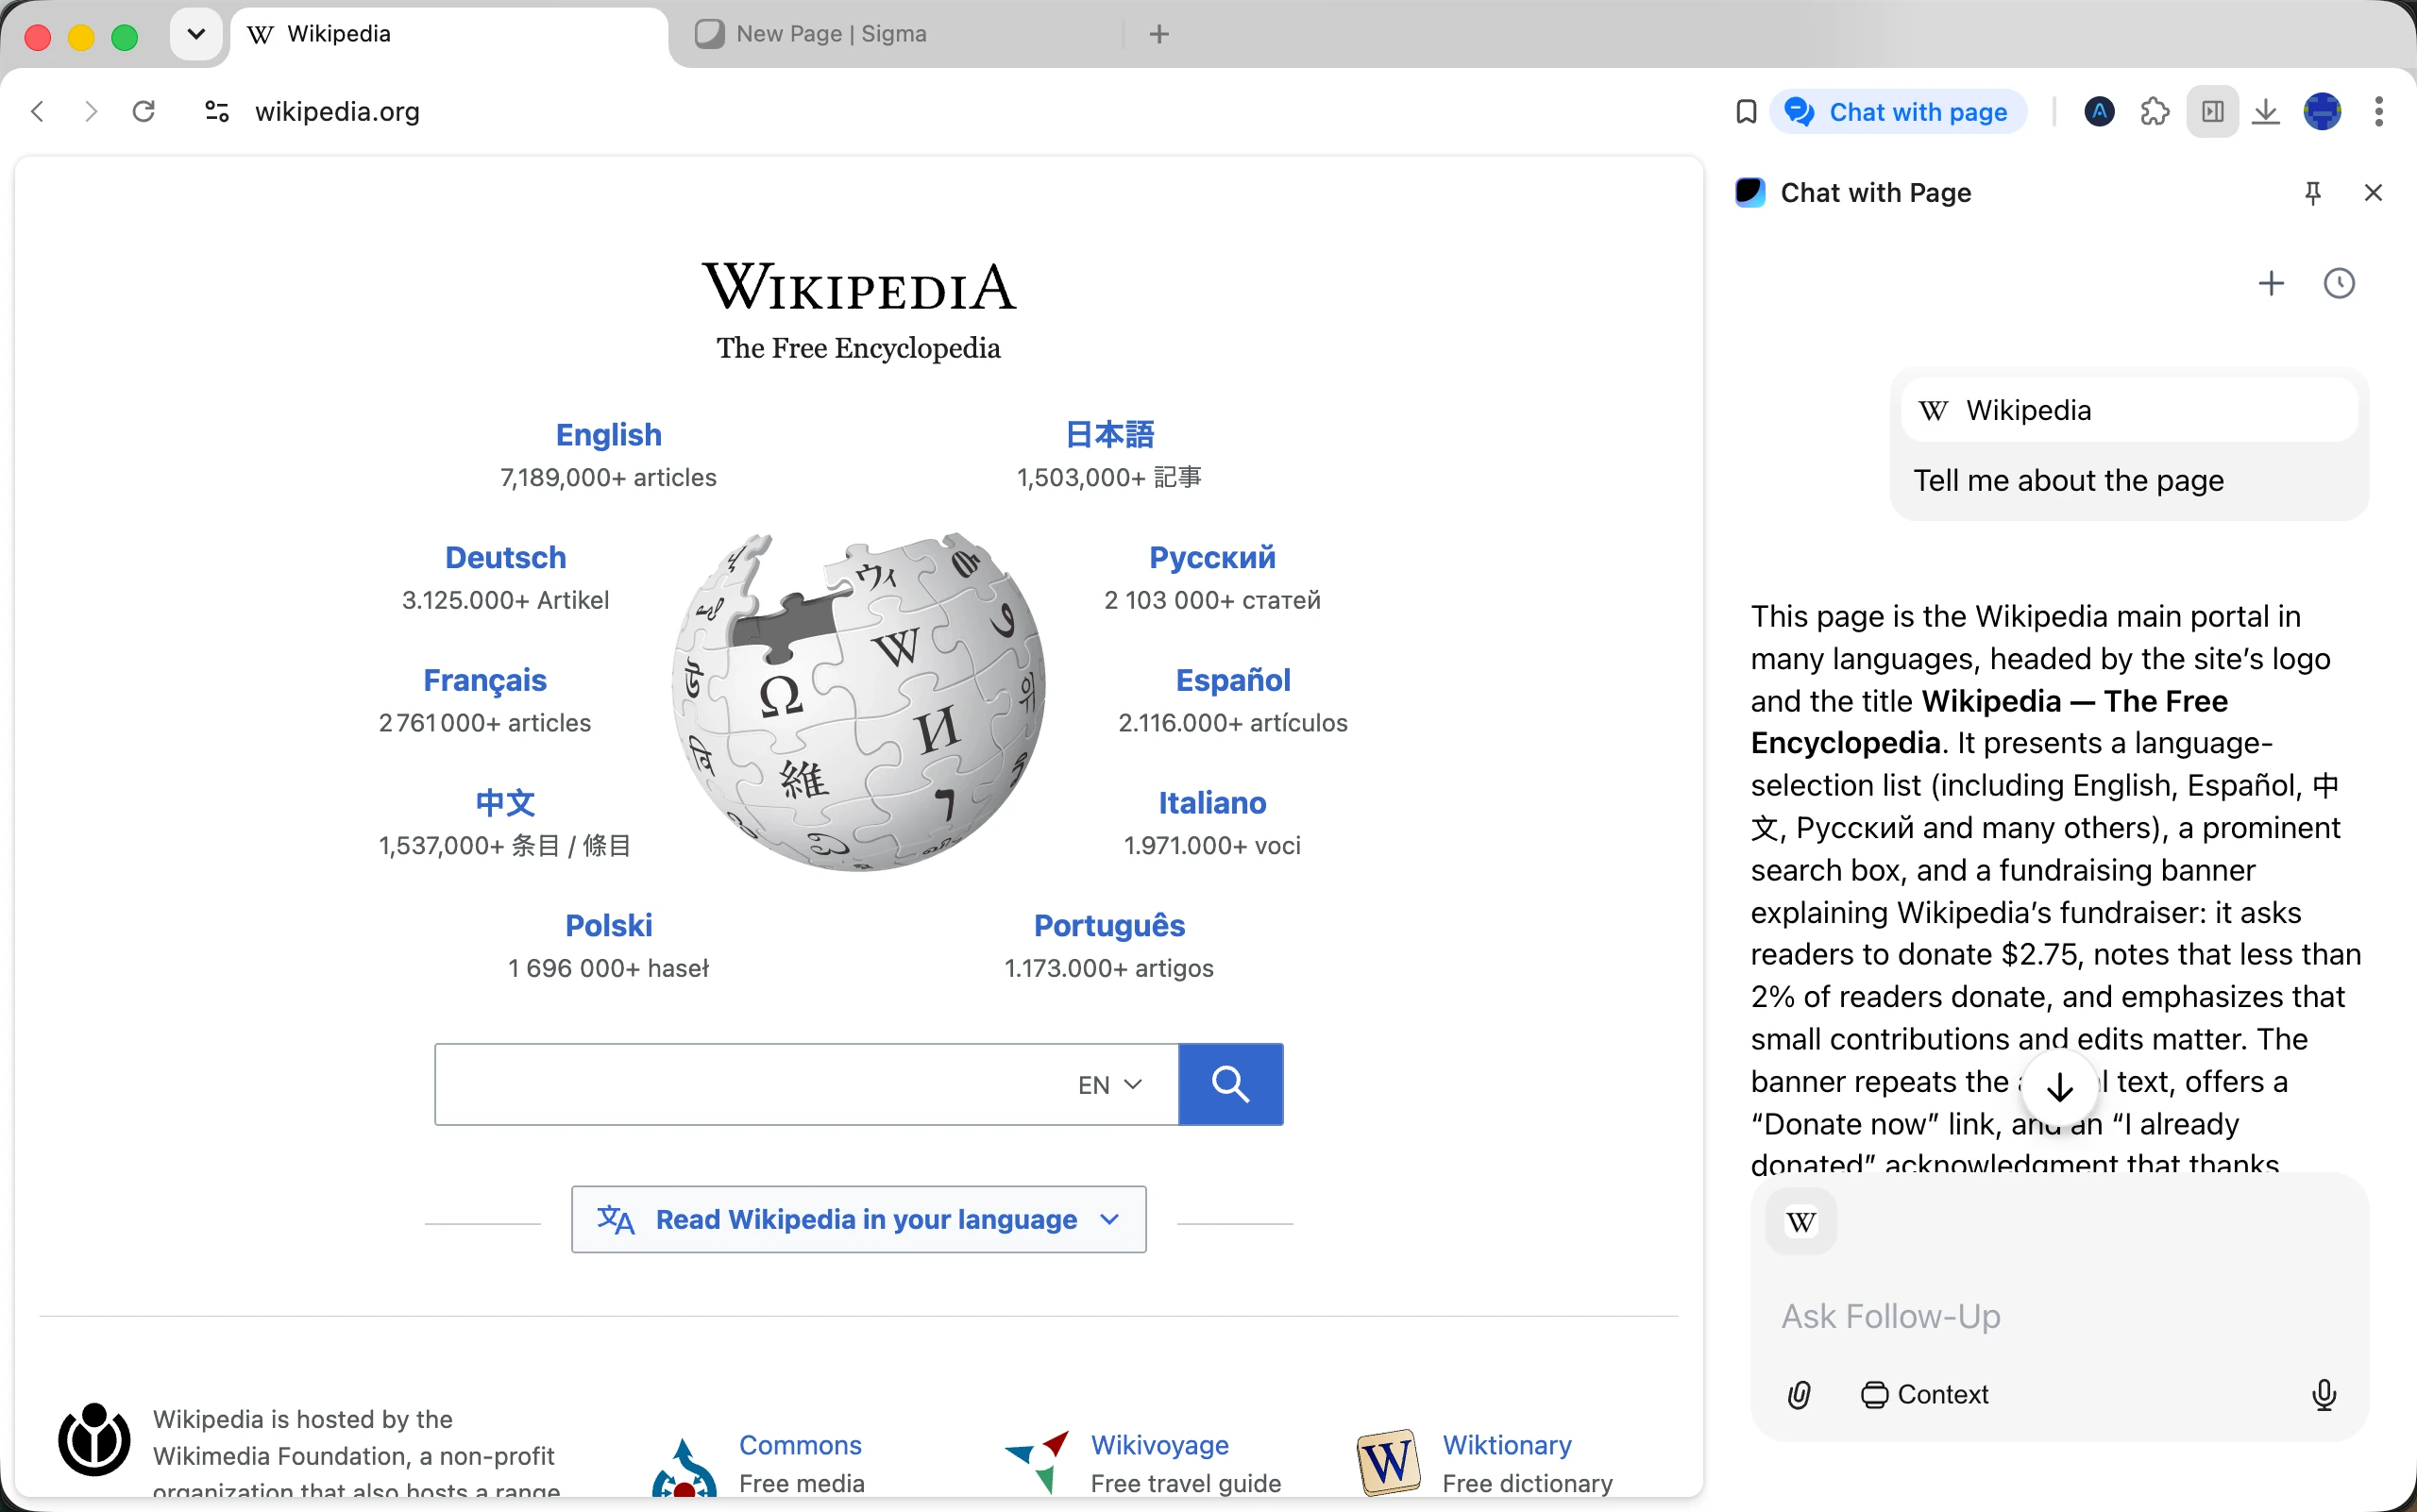
Task: Open the English Wikipedia link
Action: pos(608,435)
